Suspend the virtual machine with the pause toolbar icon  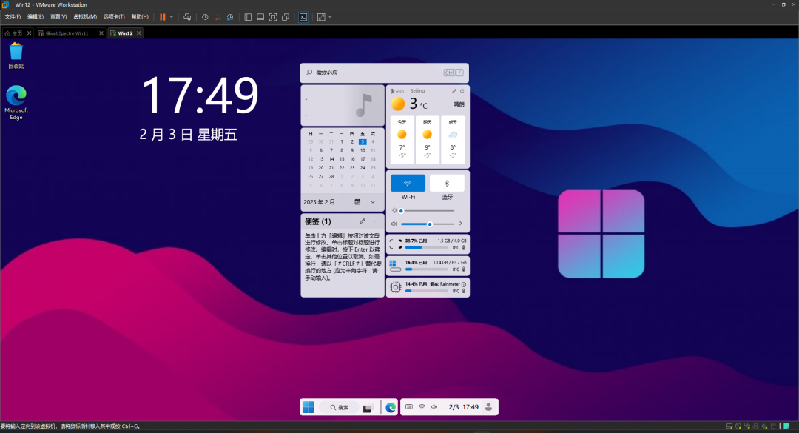coord(163,16)
